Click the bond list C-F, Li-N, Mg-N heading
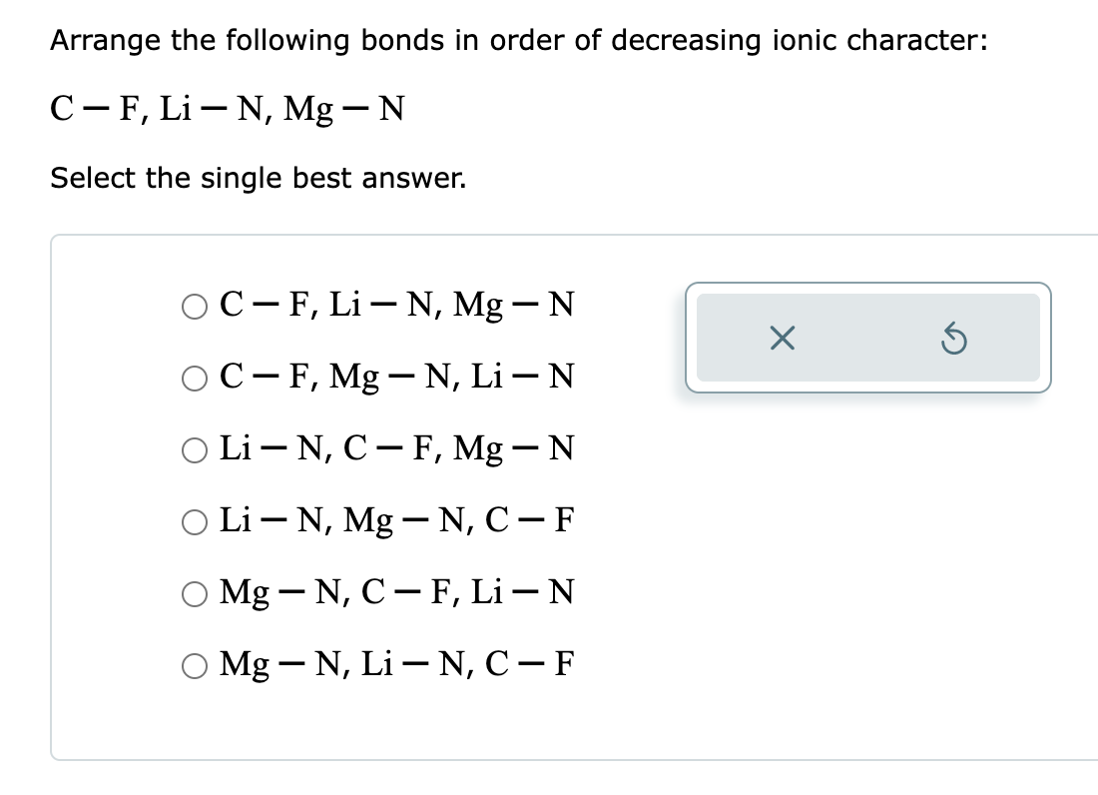 [x=227, y=107]
